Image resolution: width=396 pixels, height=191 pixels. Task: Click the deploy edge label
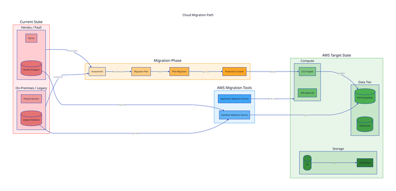(273, 72)
